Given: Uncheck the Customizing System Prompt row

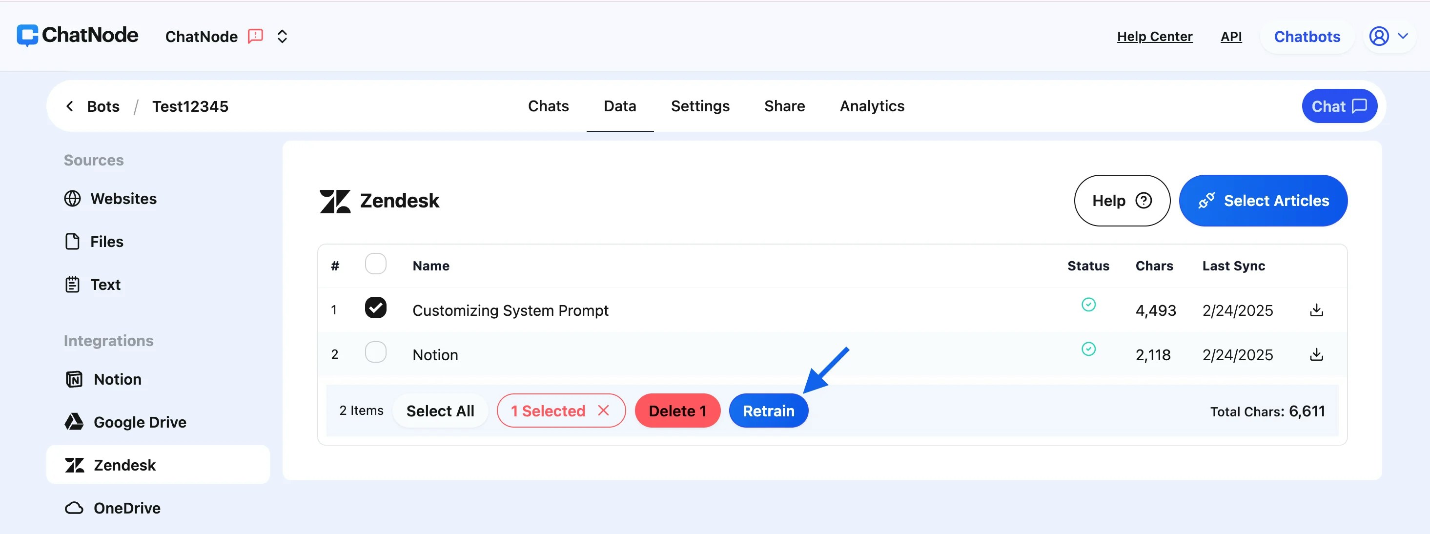Looking at the screenshot, I should coord(376,308).
